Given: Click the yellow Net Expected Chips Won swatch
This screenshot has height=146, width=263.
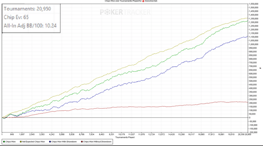Looking at the screenshot, I should coord(21,142).
